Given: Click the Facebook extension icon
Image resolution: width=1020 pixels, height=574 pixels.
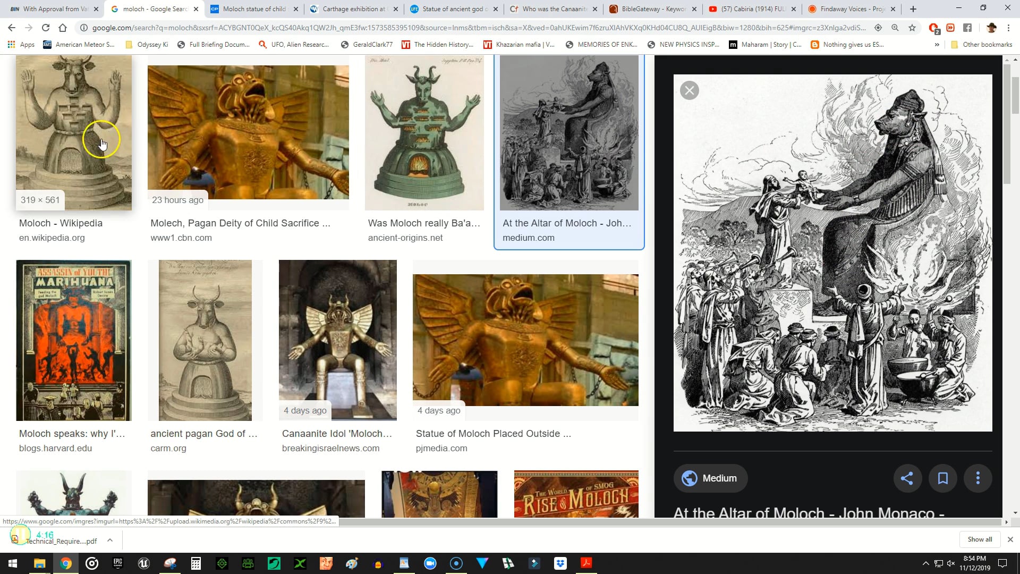Looking at the screenshot, I should pos(968,28).
